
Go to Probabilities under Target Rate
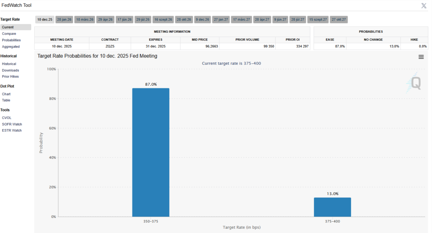(11, 40)
